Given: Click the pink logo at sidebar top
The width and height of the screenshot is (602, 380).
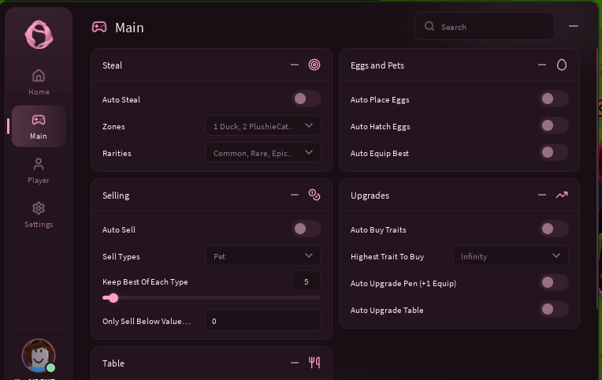Looking at the screenshot, I should coord(39,35).
